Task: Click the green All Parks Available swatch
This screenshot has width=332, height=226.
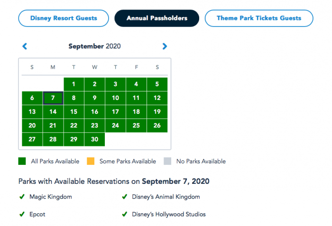Action: pos(22,161)
